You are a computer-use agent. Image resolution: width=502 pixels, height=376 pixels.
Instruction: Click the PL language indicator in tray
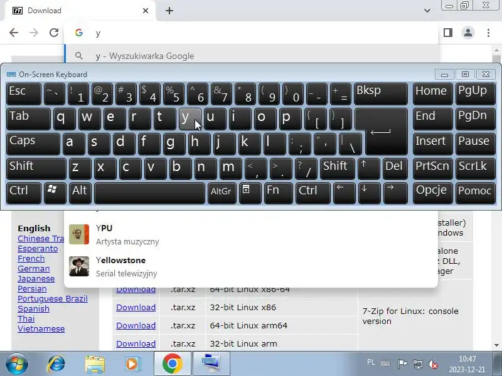(x=371, y=362)
